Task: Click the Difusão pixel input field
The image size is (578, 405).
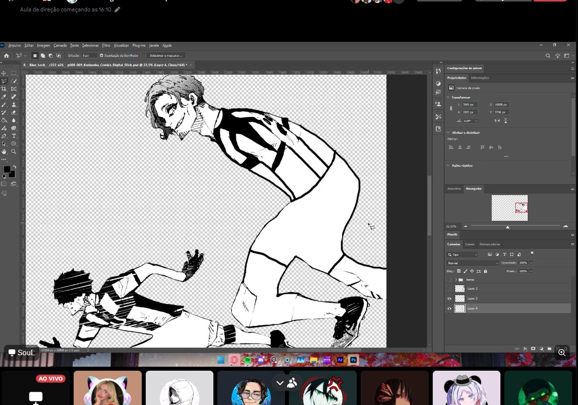Action: click(90, 56)
